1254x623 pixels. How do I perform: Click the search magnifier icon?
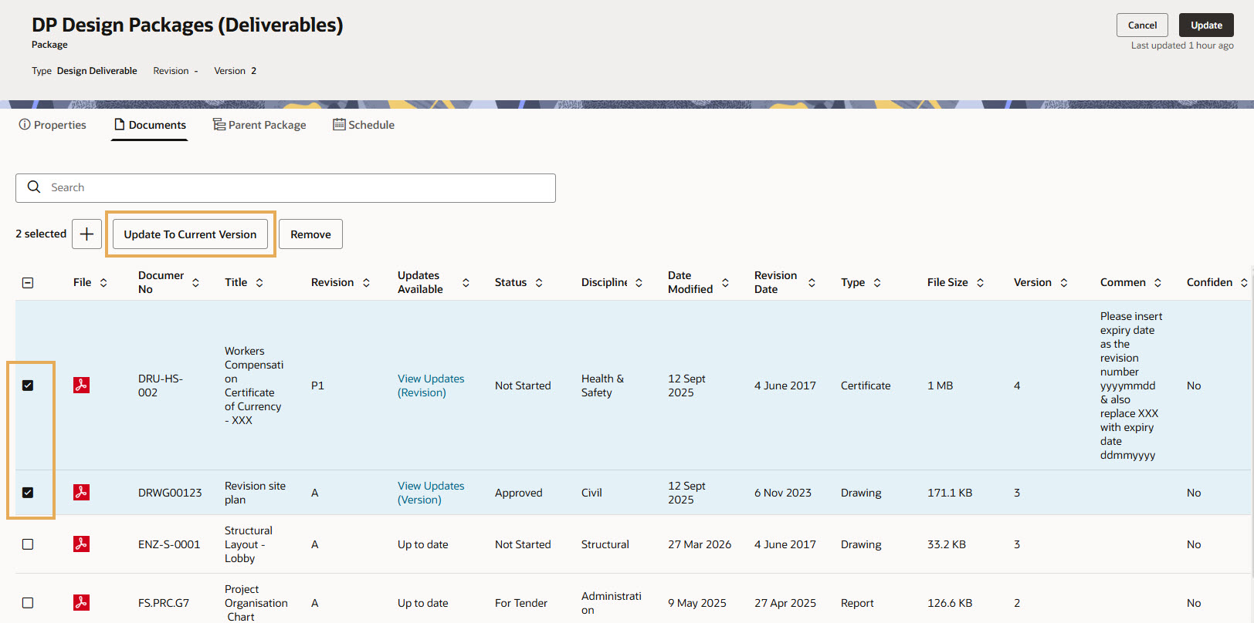[x=34, y=187]
